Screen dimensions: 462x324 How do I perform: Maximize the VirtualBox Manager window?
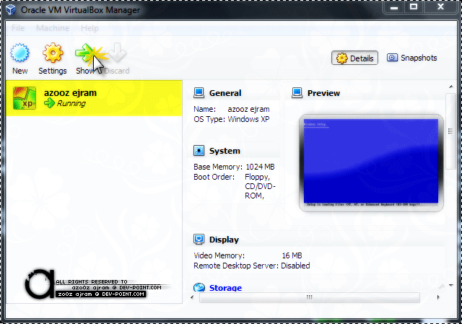pos(414,7)
